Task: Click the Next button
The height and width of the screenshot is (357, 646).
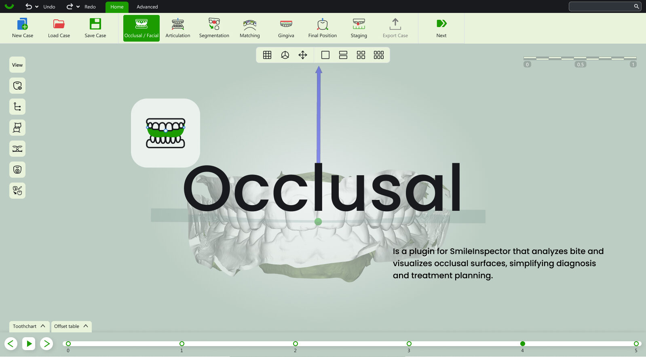Action: [441, 28]
